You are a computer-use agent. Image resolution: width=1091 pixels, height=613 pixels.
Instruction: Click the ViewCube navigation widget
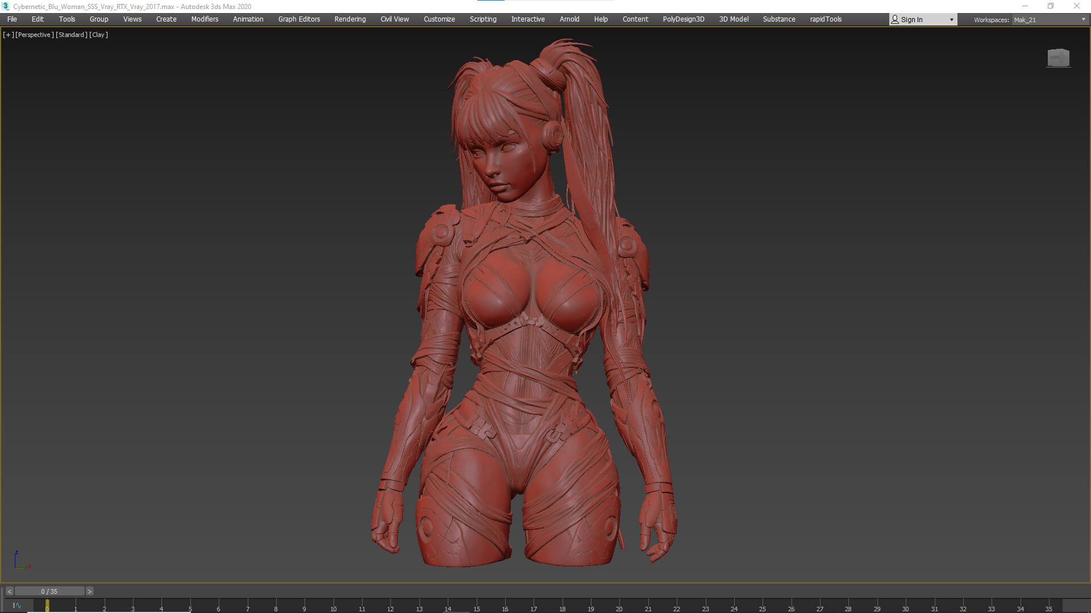pyautogui.click(x=1058, y=57)
